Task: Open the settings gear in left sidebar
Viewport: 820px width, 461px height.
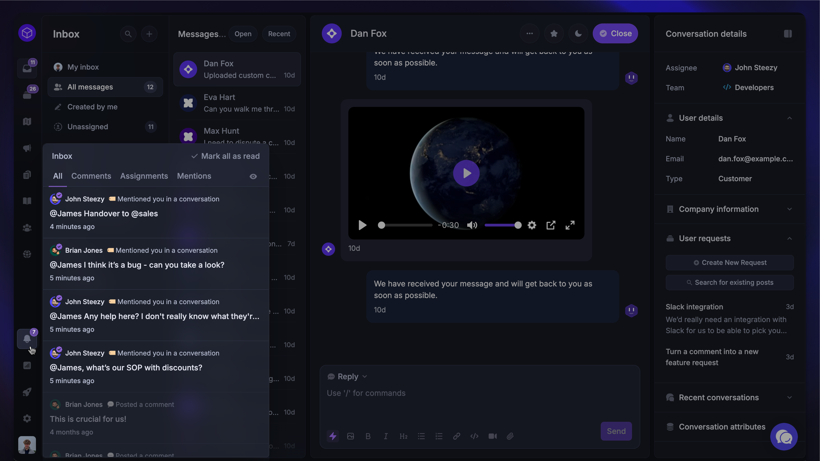Action: pos(27,418)
